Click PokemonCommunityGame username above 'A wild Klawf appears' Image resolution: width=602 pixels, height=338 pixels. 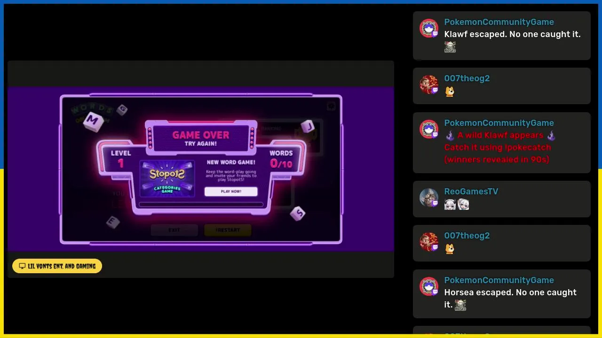click(499, 123)
